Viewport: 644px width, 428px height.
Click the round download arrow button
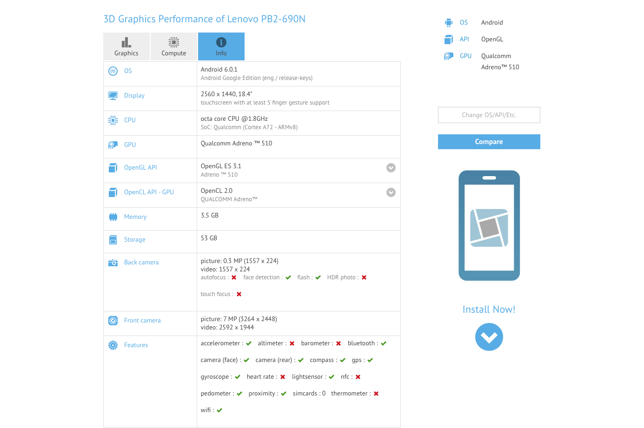point(489,337)
